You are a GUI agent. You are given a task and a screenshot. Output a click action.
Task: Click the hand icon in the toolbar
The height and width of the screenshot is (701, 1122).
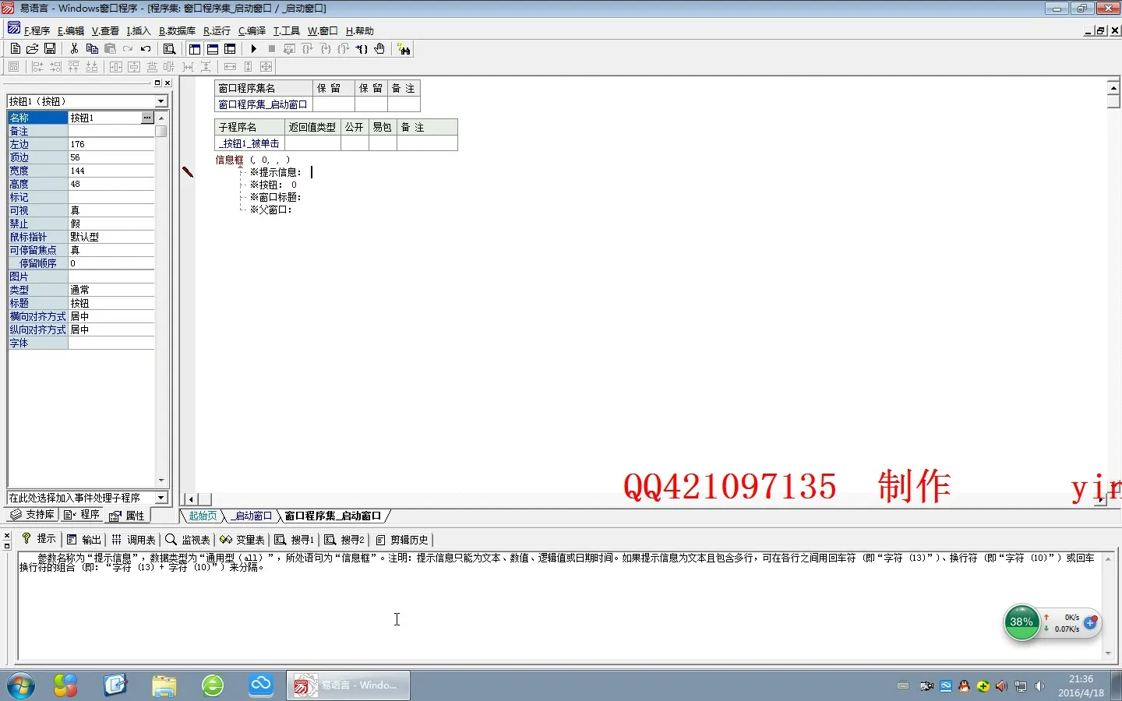point(379,48)
